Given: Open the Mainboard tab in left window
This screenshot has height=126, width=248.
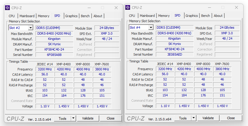Looking at the screenshot, I should coord(27,16).
